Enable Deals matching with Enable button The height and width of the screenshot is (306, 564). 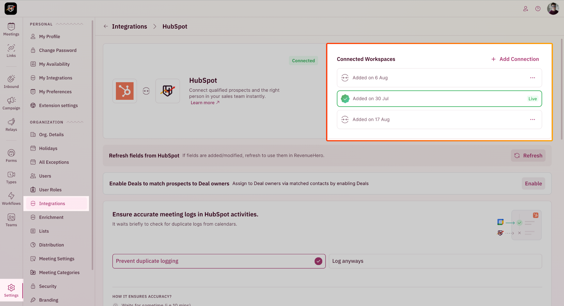click(x=533, y=184)
